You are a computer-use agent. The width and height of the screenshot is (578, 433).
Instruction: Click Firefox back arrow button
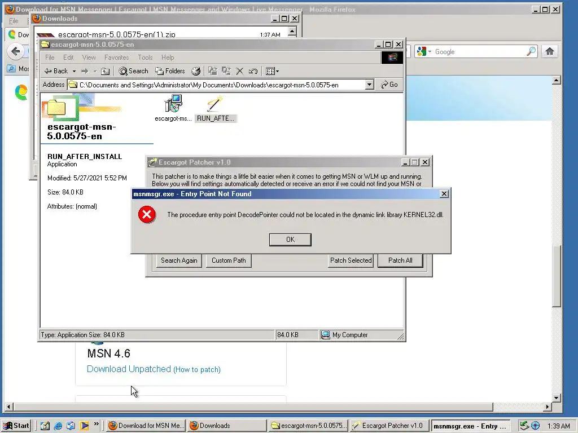pyautogui.click(x=15, y=51)
